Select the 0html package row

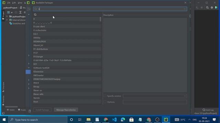tap(67, 83)
